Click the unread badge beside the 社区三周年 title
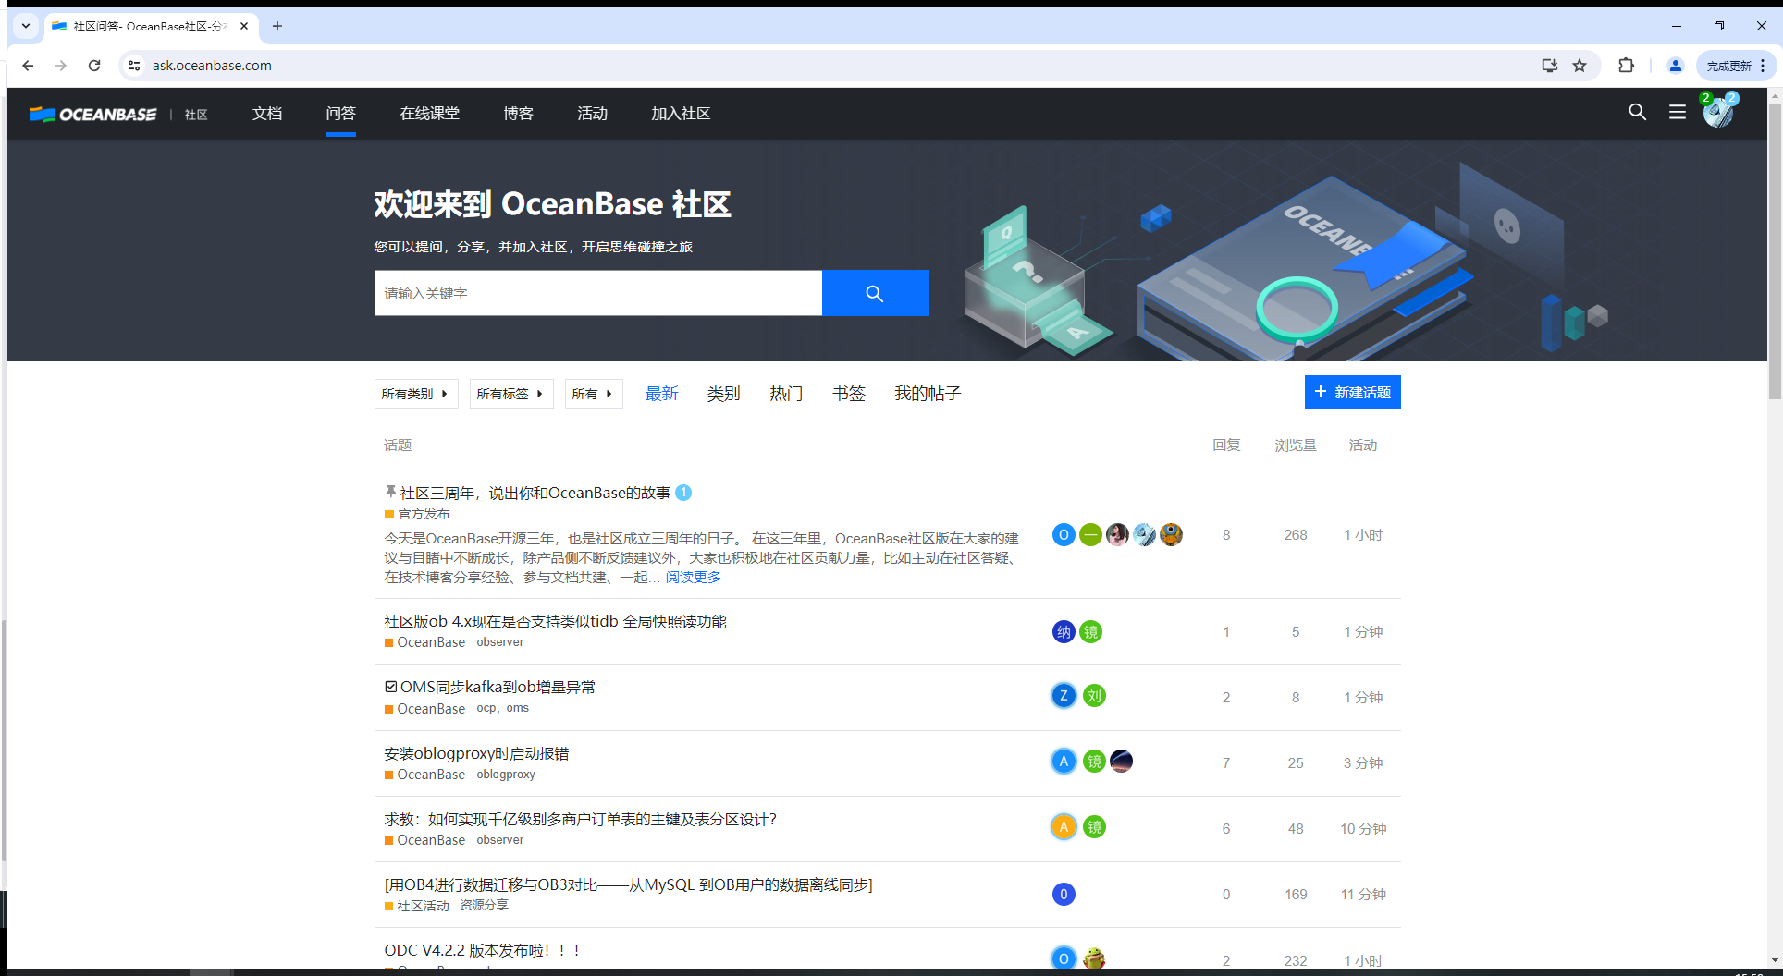 tap(683, 493)
